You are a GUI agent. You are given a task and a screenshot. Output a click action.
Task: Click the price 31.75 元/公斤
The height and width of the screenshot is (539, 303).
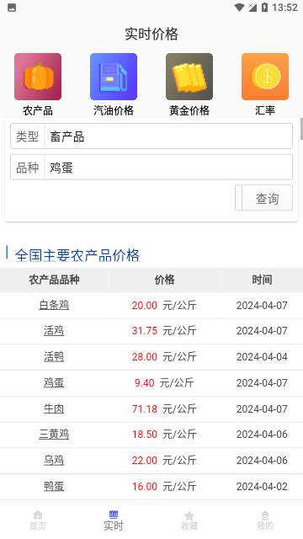tap(164, 331)
